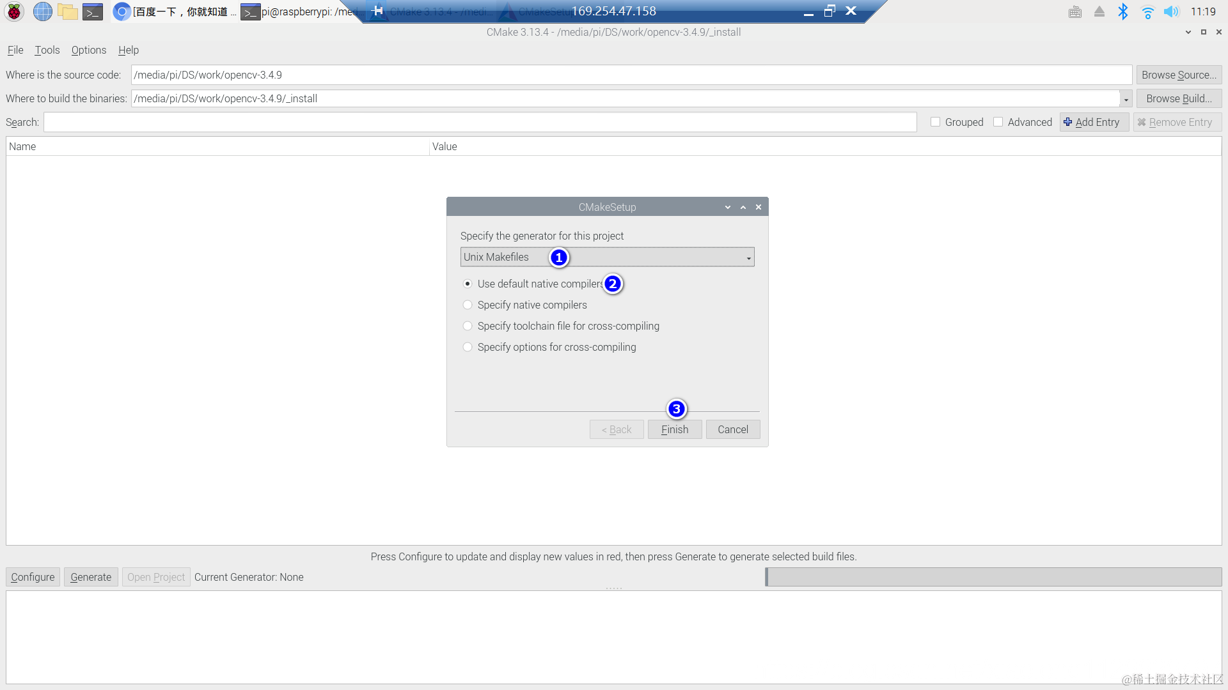Open the Options menu

coord(89,50)
